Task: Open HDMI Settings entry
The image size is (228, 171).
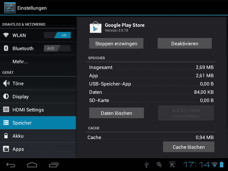Action: coord(38,109)
